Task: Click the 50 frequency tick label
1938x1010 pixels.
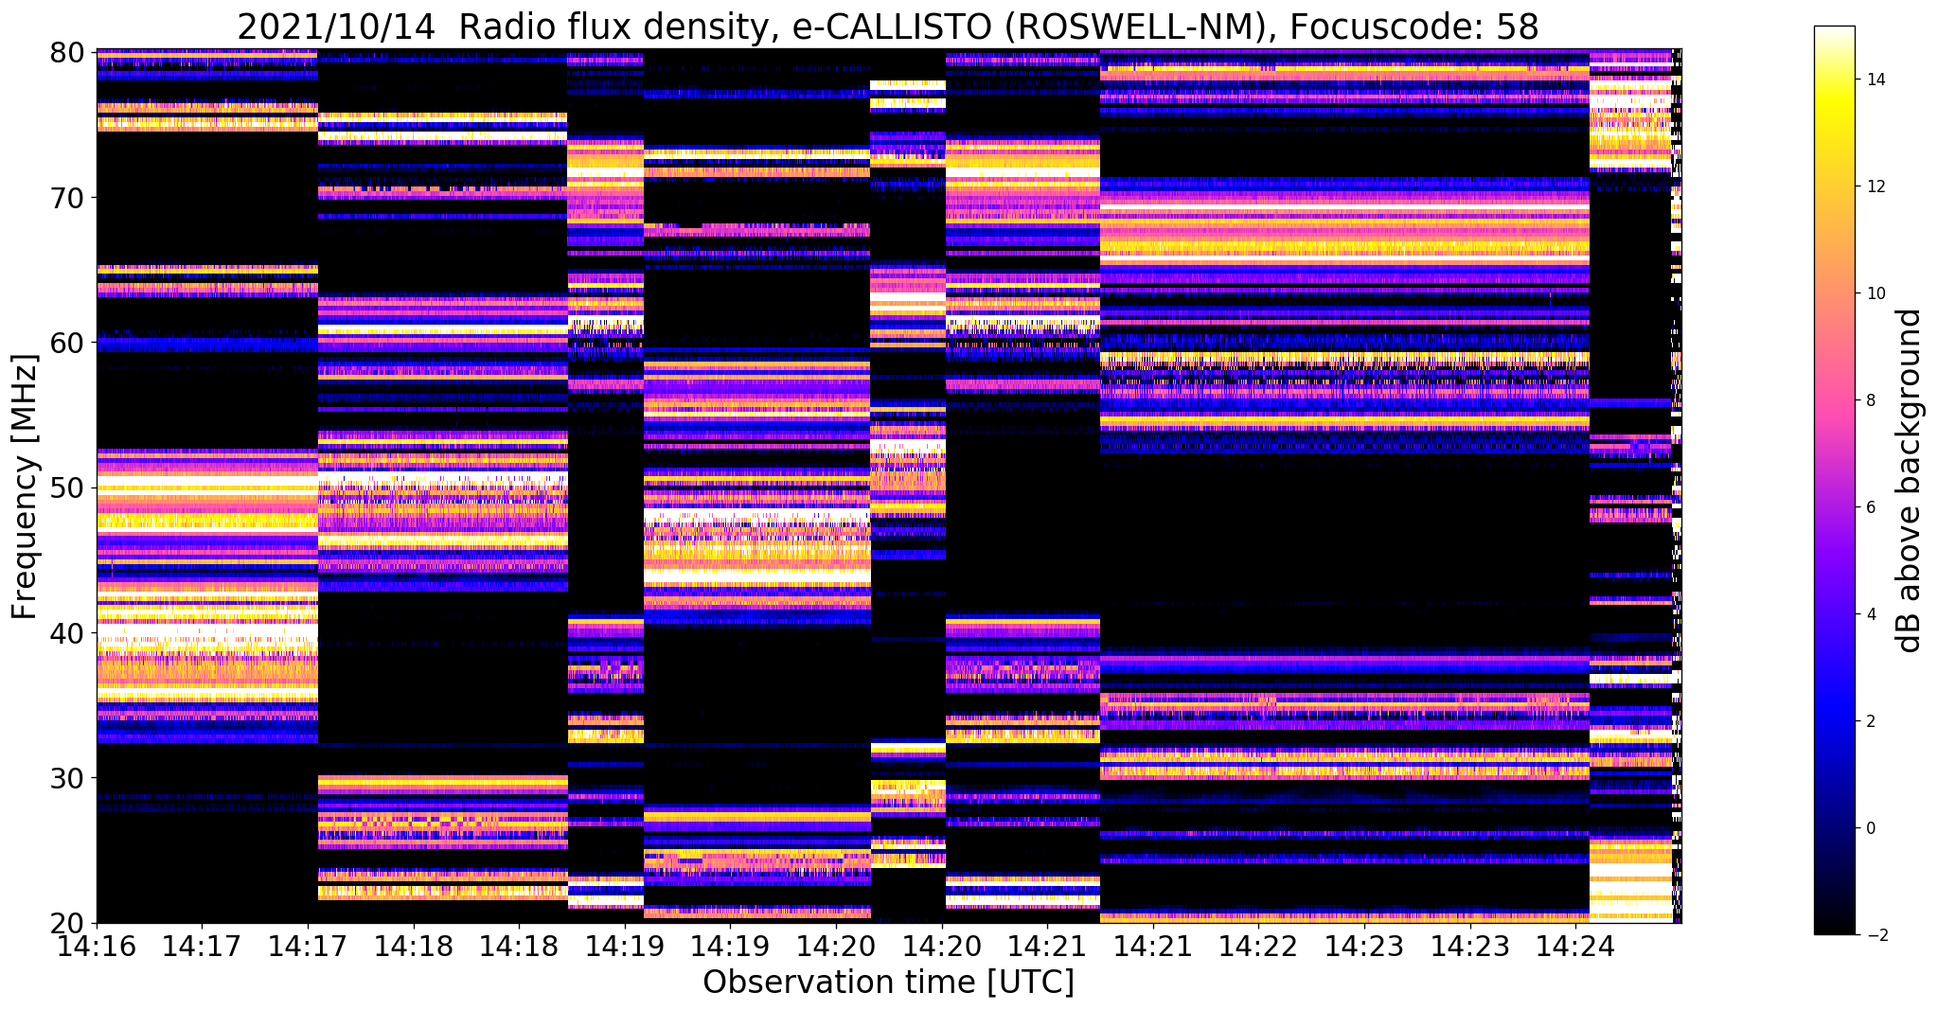Action: [66, 487]
